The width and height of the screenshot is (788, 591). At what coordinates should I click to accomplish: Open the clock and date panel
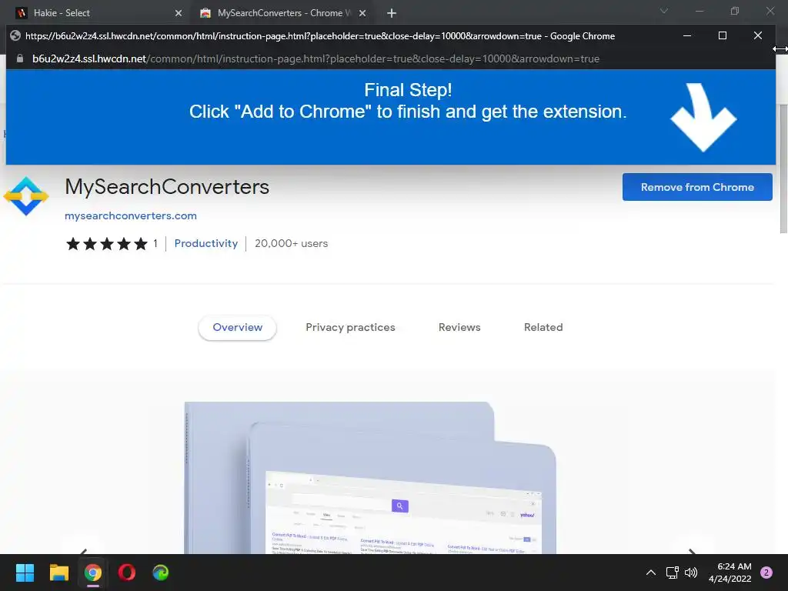click(730, 573)
